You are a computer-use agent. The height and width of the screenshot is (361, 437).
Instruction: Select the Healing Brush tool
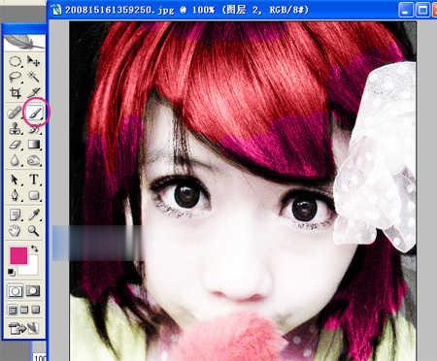click(15, 113)
